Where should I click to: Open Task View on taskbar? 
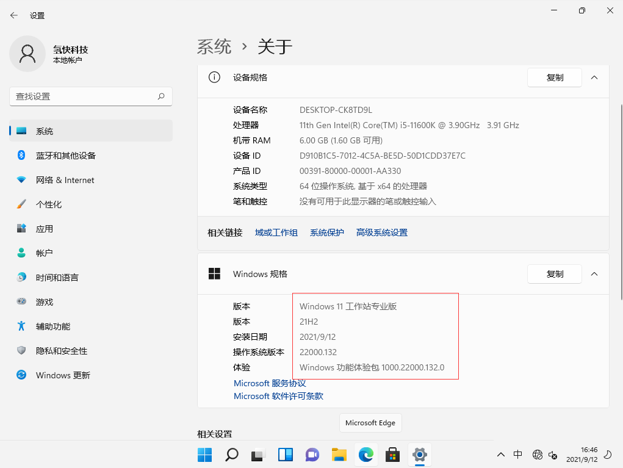point(258,455)
